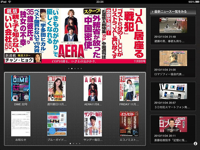The height and width of the screenshot is (150, 200).
Task: Open the ブルーガイド 東京 guidebook cover
Action: pyautogui.click(x=57, y=124)
